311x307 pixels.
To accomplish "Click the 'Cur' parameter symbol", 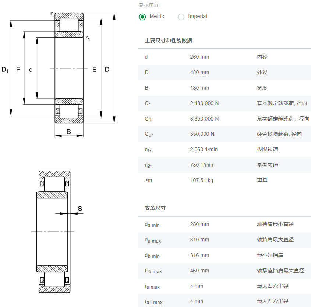I will pyautogui.click(x=149, y=134).
